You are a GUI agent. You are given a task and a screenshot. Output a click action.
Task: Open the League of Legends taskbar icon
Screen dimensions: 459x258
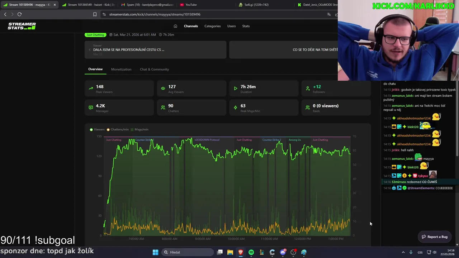262,252
